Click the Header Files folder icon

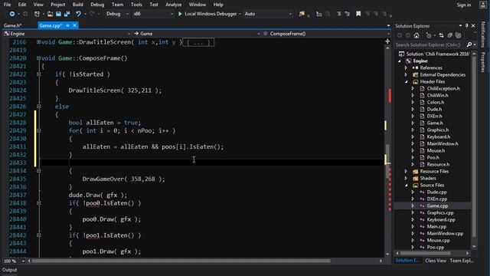[415, 82]
